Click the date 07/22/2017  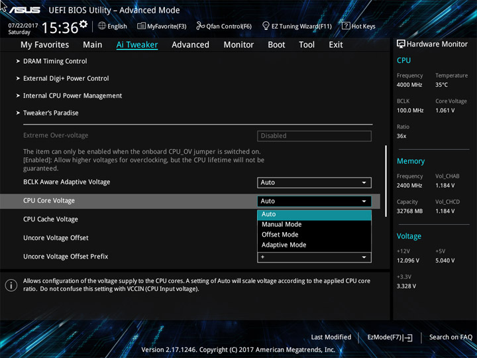(23, 25)
